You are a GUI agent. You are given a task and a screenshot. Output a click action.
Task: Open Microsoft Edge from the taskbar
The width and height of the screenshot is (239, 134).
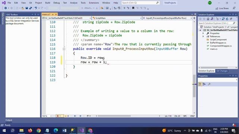[56, 131]
